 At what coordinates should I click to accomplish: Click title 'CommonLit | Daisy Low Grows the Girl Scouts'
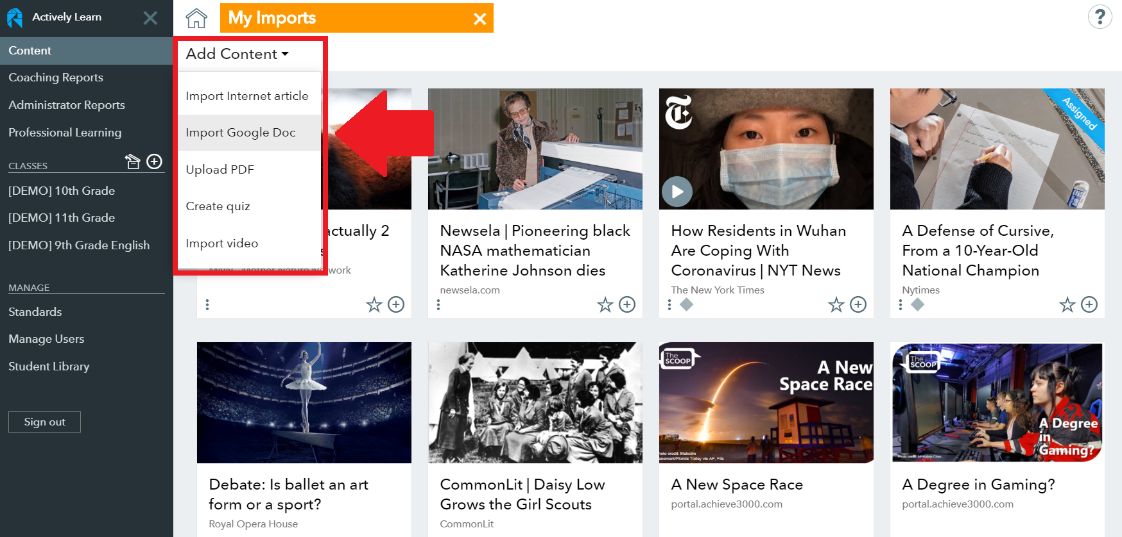522,494
